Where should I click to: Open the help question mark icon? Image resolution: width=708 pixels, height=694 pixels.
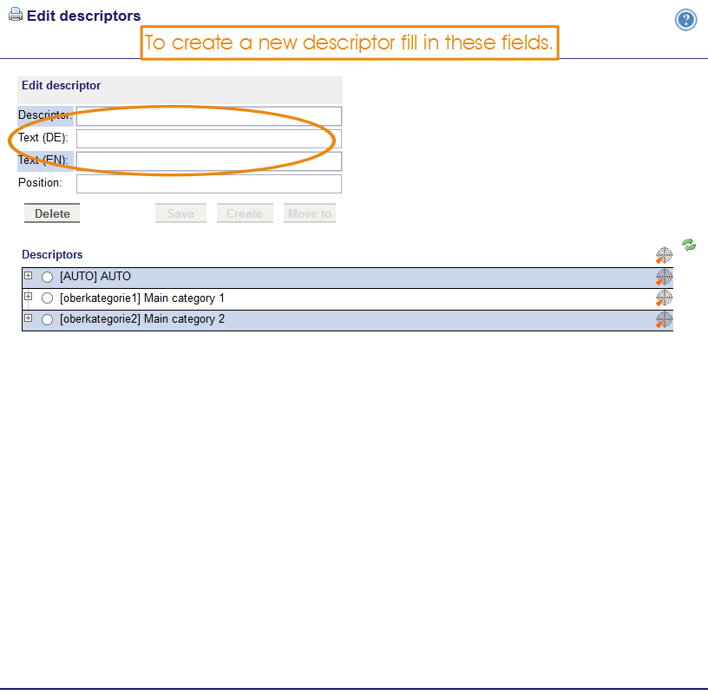pyautogui.click(x=685, y=20)
